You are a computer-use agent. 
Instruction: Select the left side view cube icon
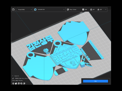(x=21, y=83)
